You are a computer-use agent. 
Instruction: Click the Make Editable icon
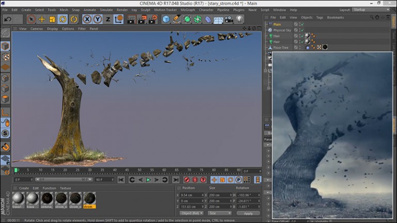5,33
